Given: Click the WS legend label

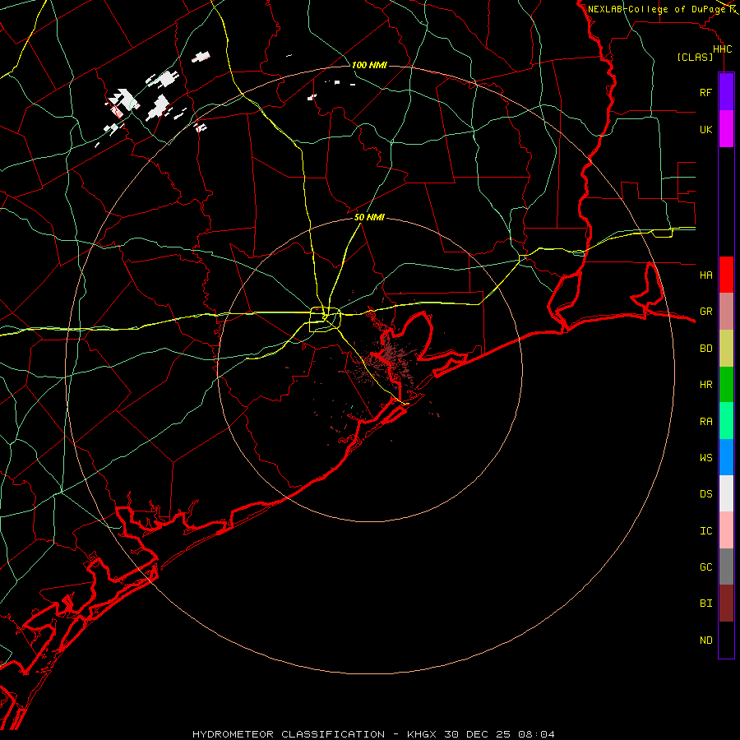Looking at the screenshot, I should (705, 458).
